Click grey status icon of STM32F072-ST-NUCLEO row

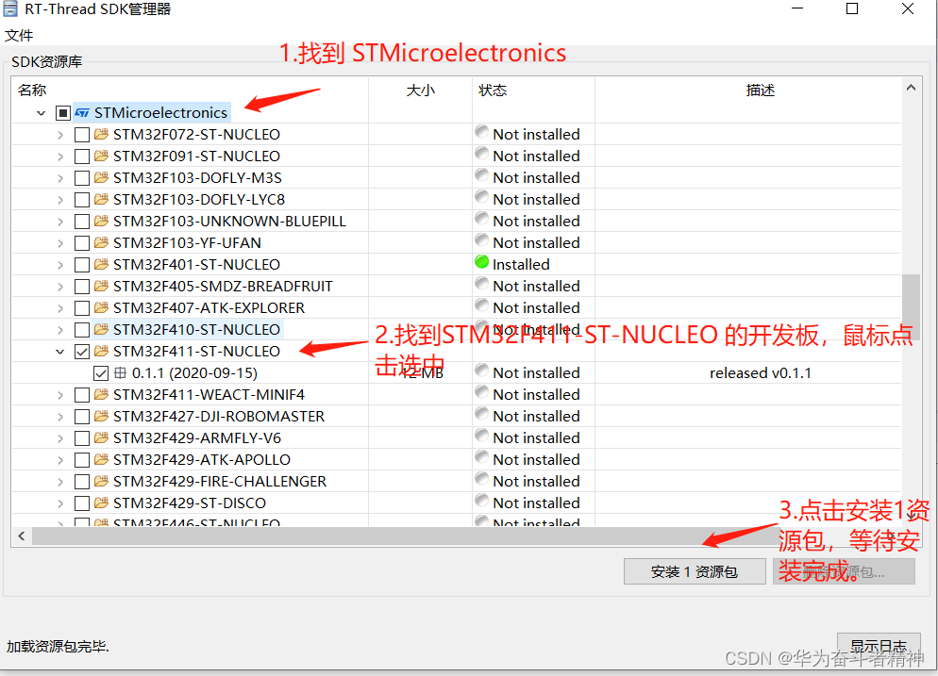point(481,131)
